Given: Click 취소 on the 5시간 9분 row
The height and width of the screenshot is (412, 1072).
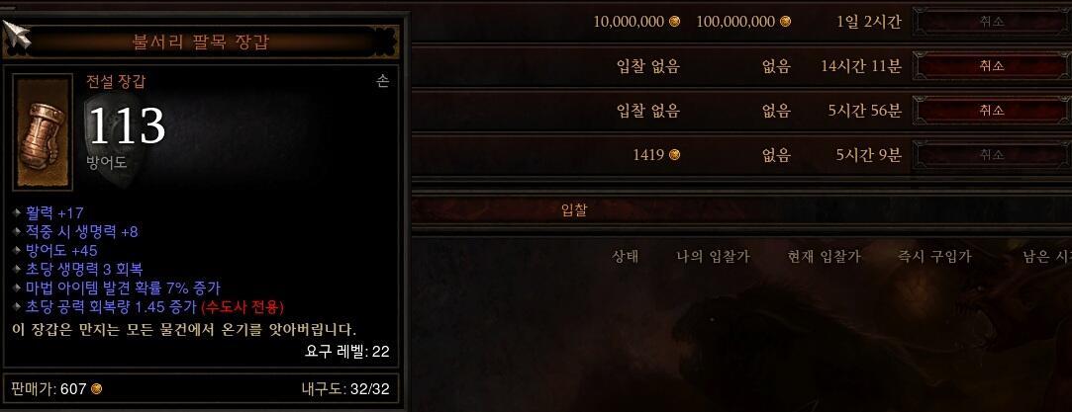Looking at the screenshot, I should point(991,155).
